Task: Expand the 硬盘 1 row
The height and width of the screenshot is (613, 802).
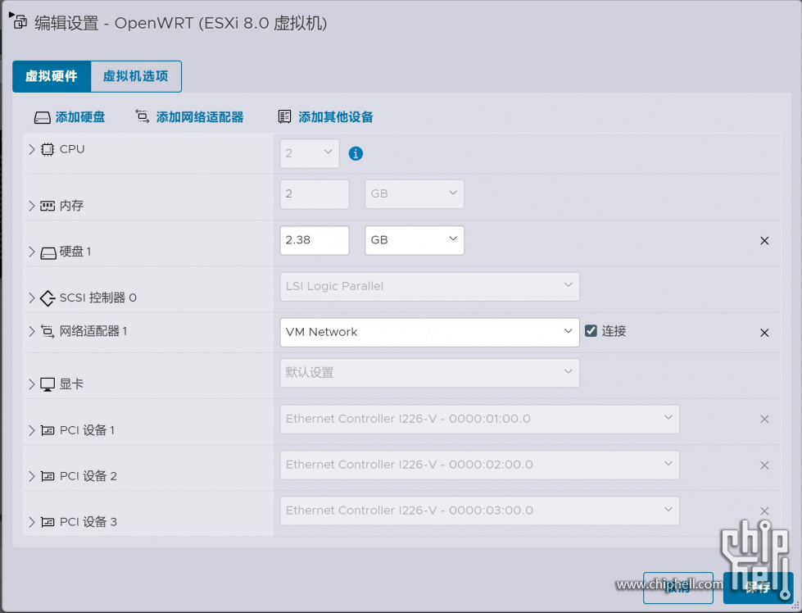Action: [x=32, y=252]
